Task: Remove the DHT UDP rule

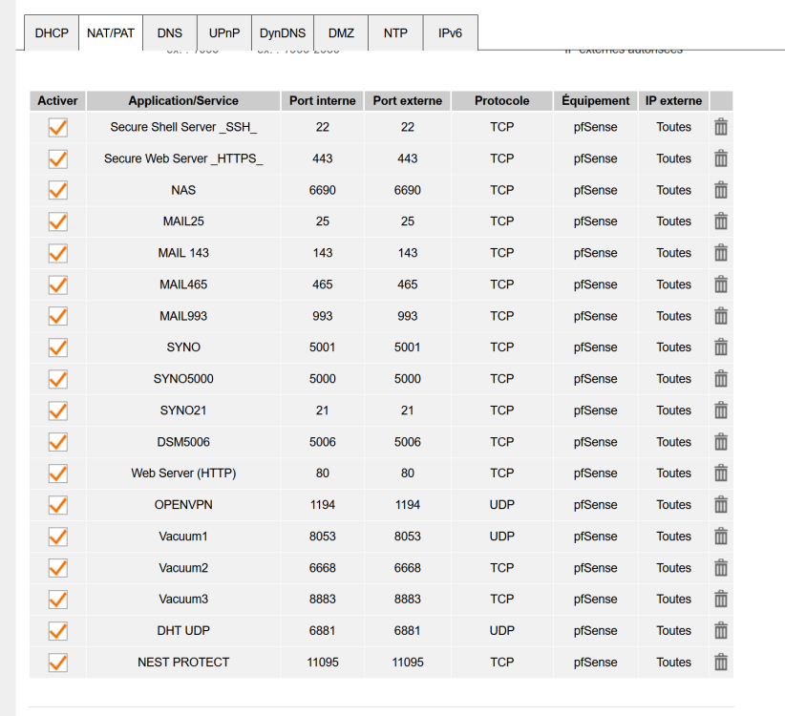Action: pos(721,631)
